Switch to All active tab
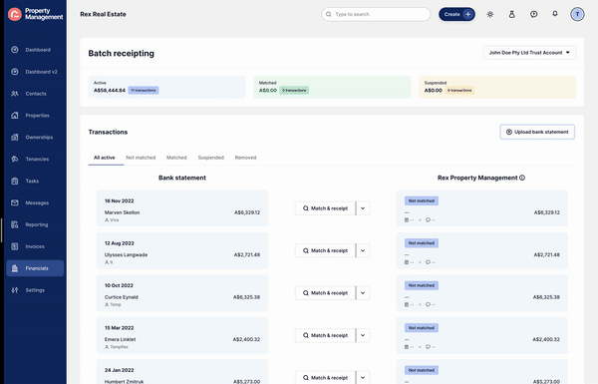Viewport: 598px width, 384px height. 105,158
